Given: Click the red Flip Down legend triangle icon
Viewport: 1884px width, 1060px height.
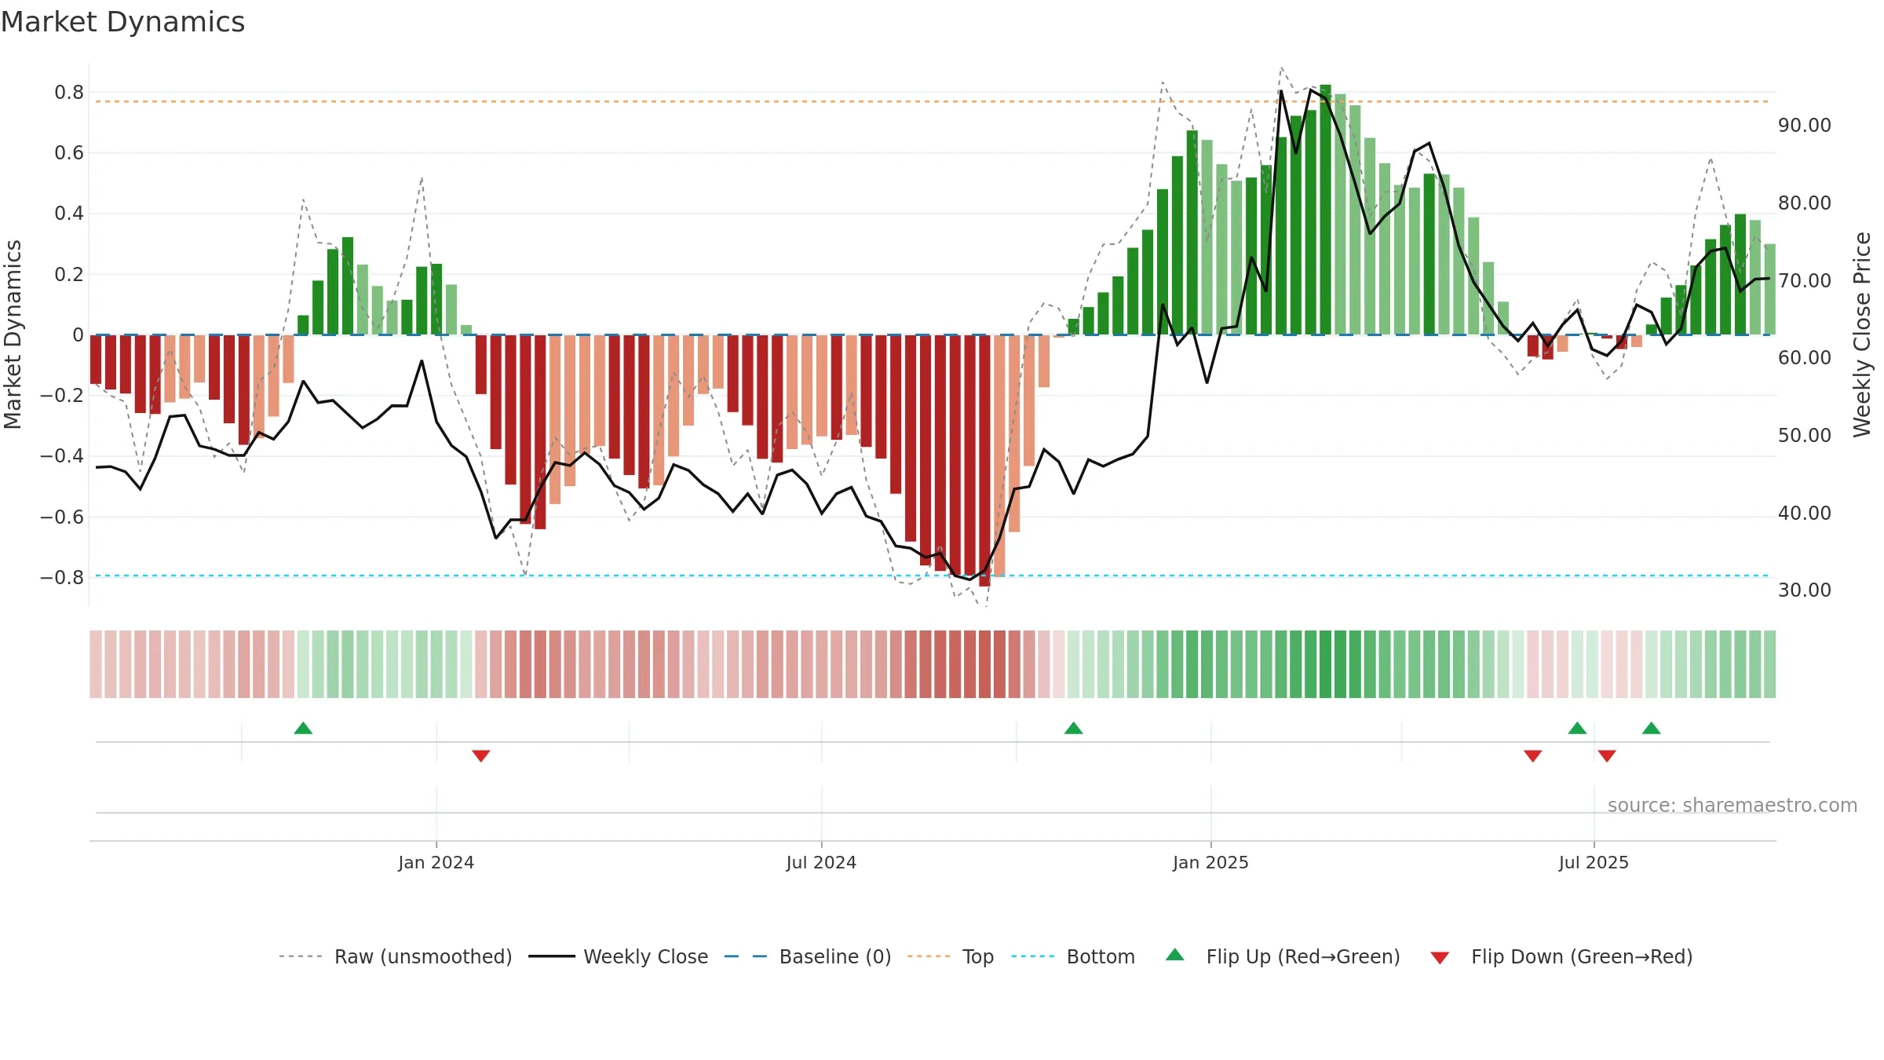Looking at the screenshot, I should [x=1440, y=958].
